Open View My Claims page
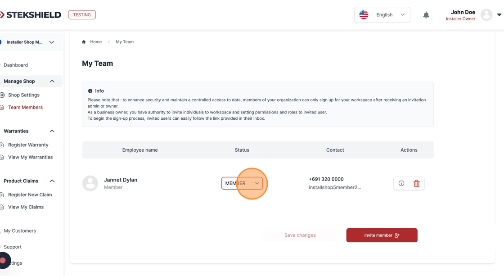Viewport: 504px width, 276px height. pos(26,207)
